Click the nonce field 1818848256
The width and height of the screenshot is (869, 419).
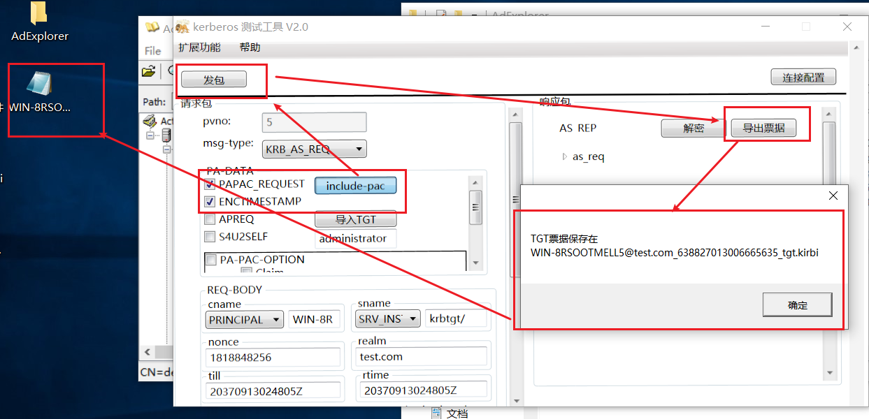coord(273,358)
